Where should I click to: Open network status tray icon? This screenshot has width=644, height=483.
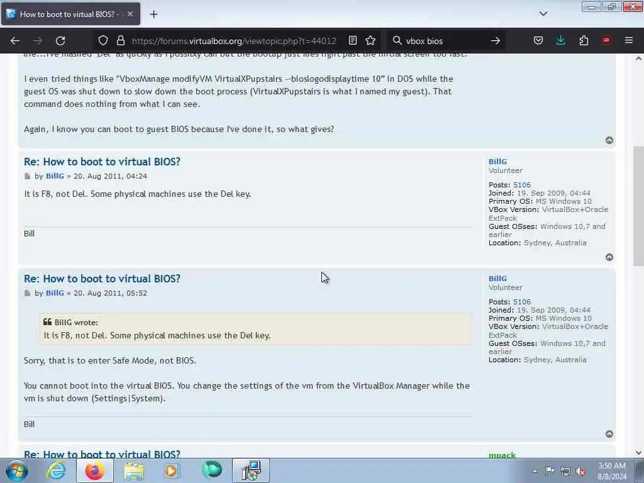click(565, 471)
